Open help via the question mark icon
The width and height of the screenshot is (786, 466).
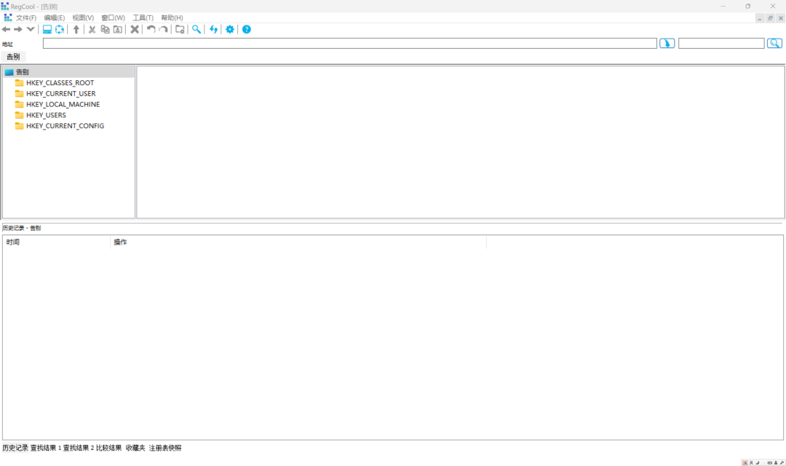[x=247, y=30]
